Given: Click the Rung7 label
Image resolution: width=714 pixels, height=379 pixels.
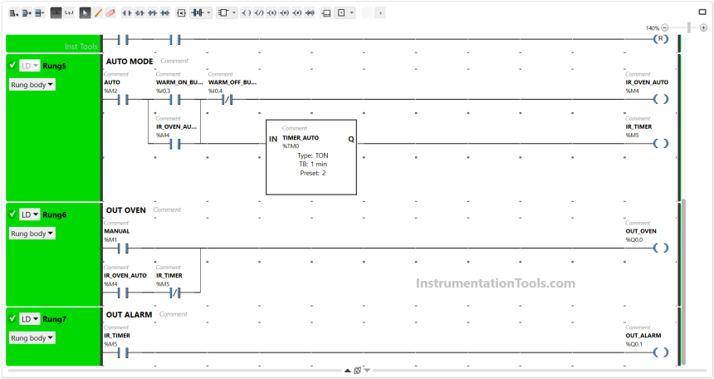Looking at the screenshot, I should point(54,319).
